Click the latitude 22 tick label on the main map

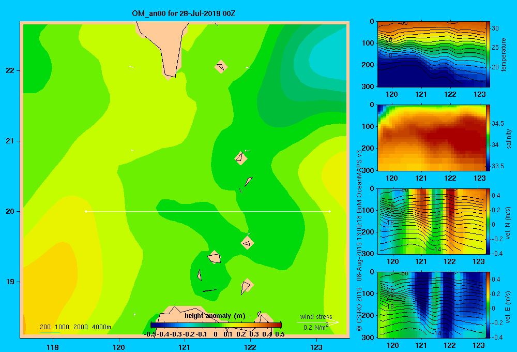(x=10, y=70)
